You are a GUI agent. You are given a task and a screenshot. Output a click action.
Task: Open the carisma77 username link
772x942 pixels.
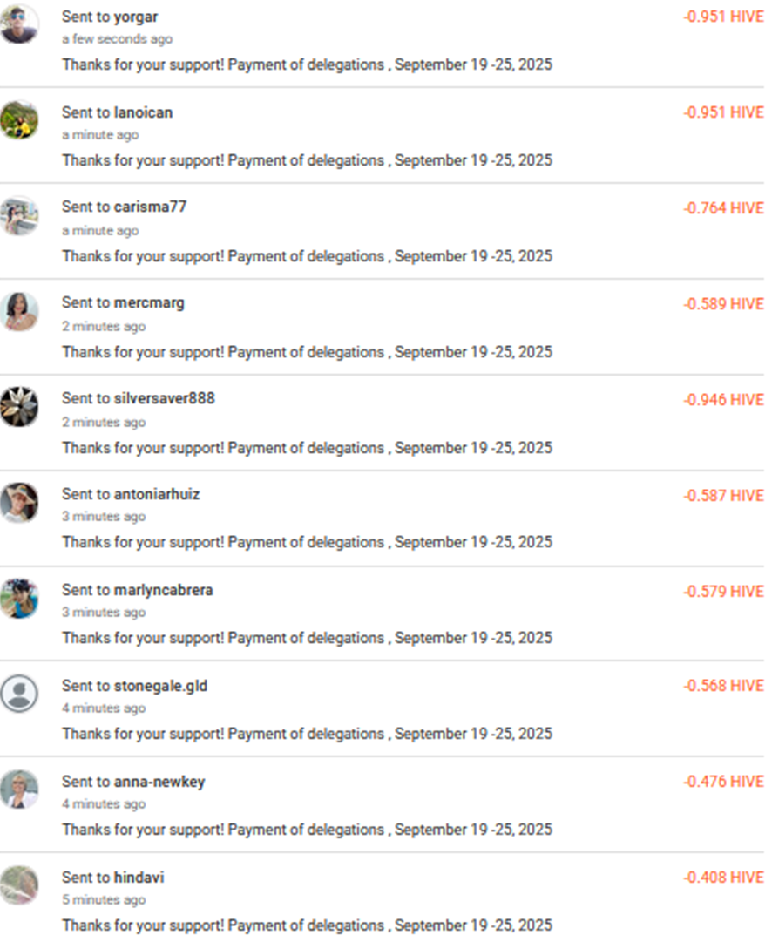click(150, 207)
